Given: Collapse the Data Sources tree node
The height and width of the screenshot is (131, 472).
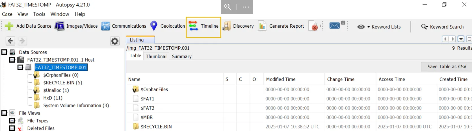Looking at the screenshot, I should pyautogui.click(x=4, y=52).
